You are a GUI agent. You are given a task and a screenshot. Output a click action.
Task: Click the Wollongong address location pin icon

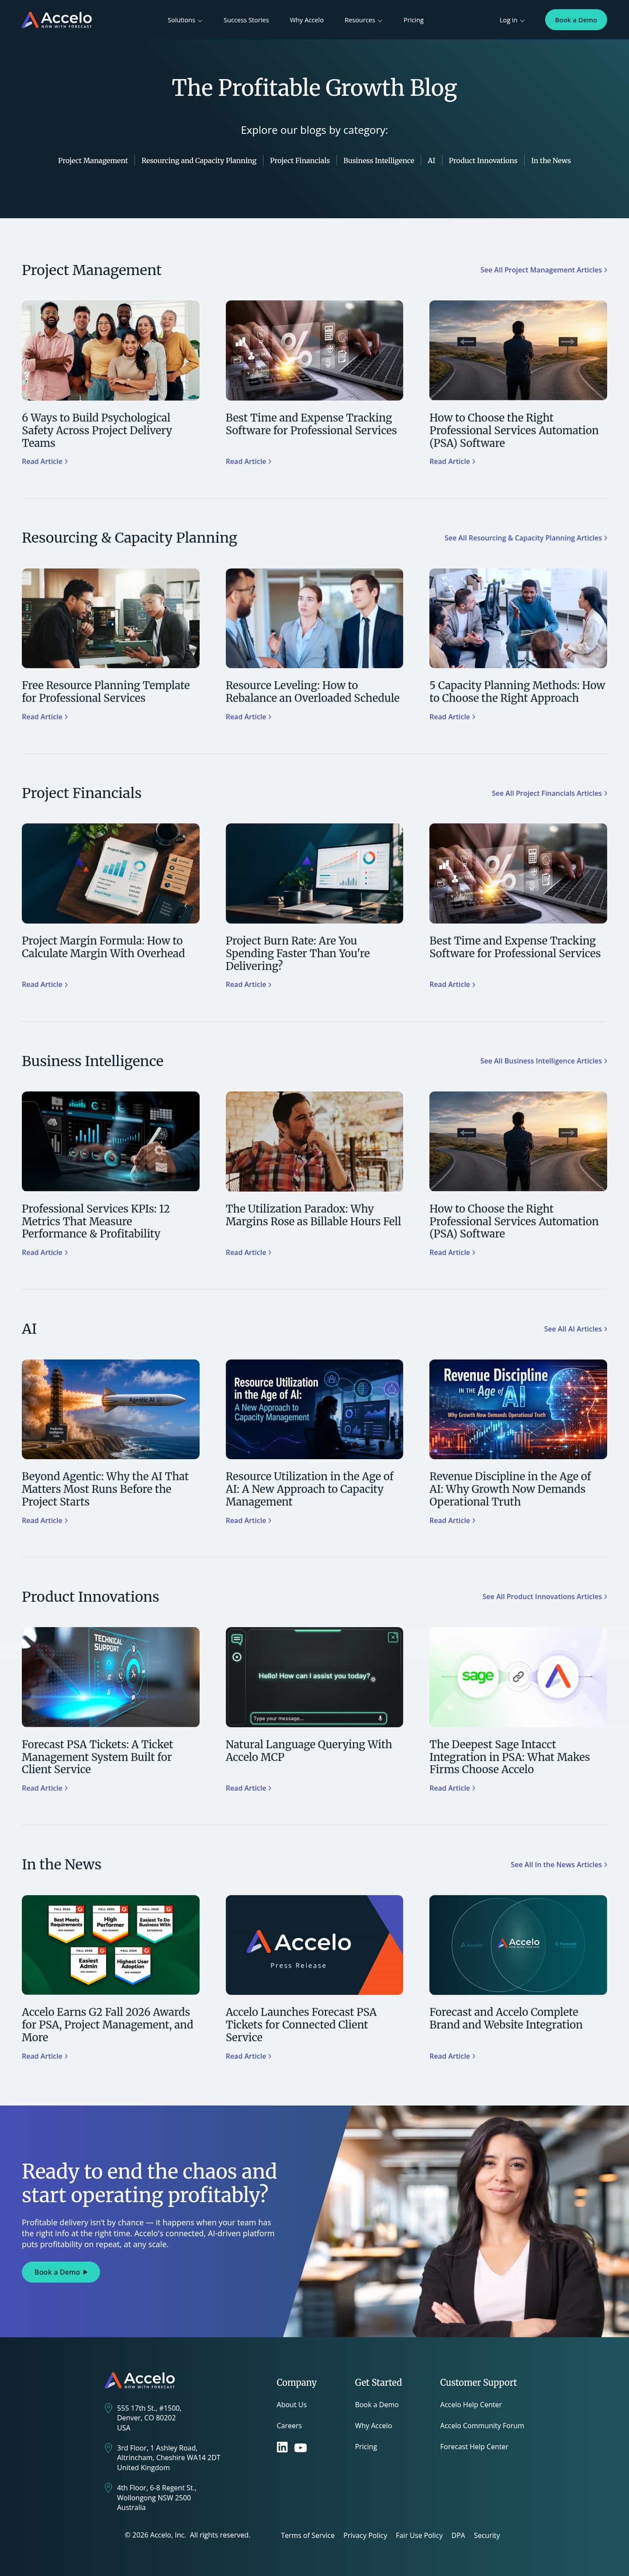pyautogui.click(x=109, y=2488)
